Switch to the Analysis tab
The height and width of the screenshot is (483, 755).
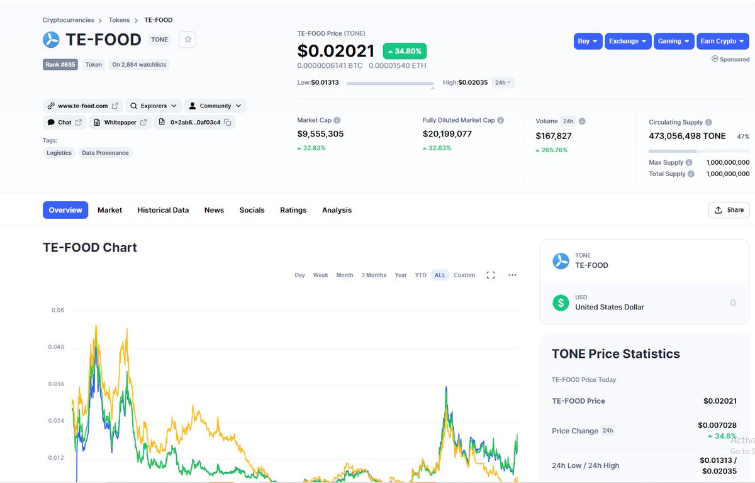[337, 210]
